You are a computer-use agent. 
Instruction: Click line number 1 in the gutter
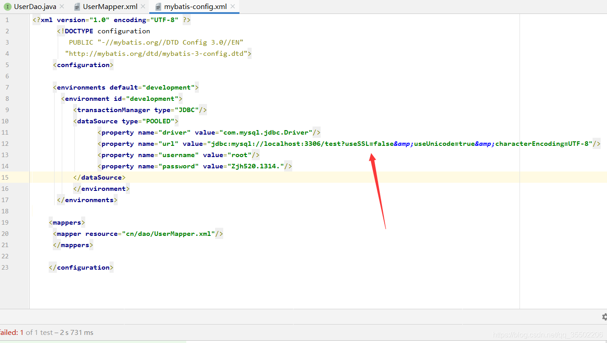click(x=7, y=20)
